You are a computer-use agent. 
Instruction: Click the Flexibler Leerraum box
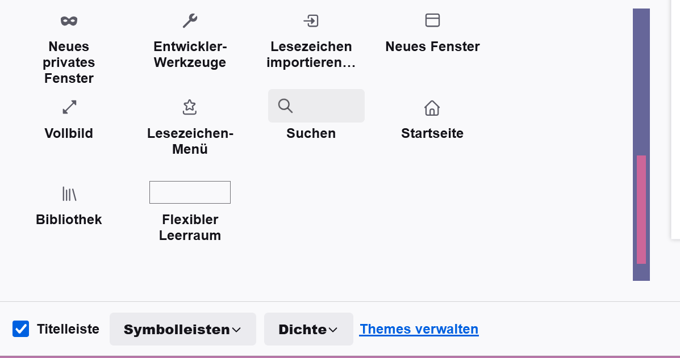(190, 192)
